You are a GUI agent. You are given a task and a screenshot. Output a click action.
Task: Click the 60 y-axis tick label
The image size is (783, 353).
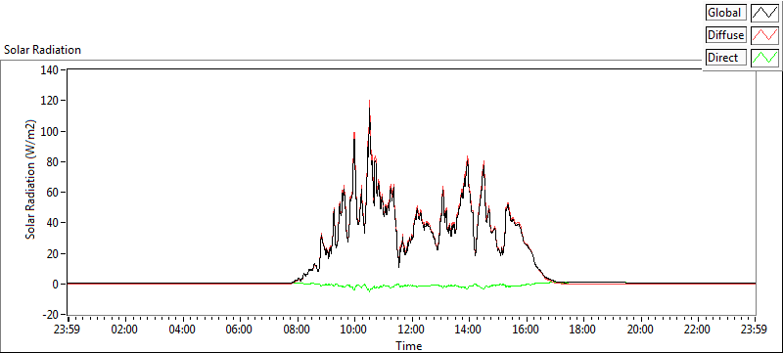click(x=52, y=193)
